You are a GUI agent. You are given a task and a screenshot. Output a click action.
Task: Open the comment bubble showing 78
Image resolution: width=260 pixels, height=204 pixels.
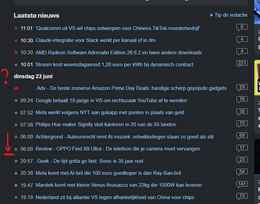tap(242, 100)
